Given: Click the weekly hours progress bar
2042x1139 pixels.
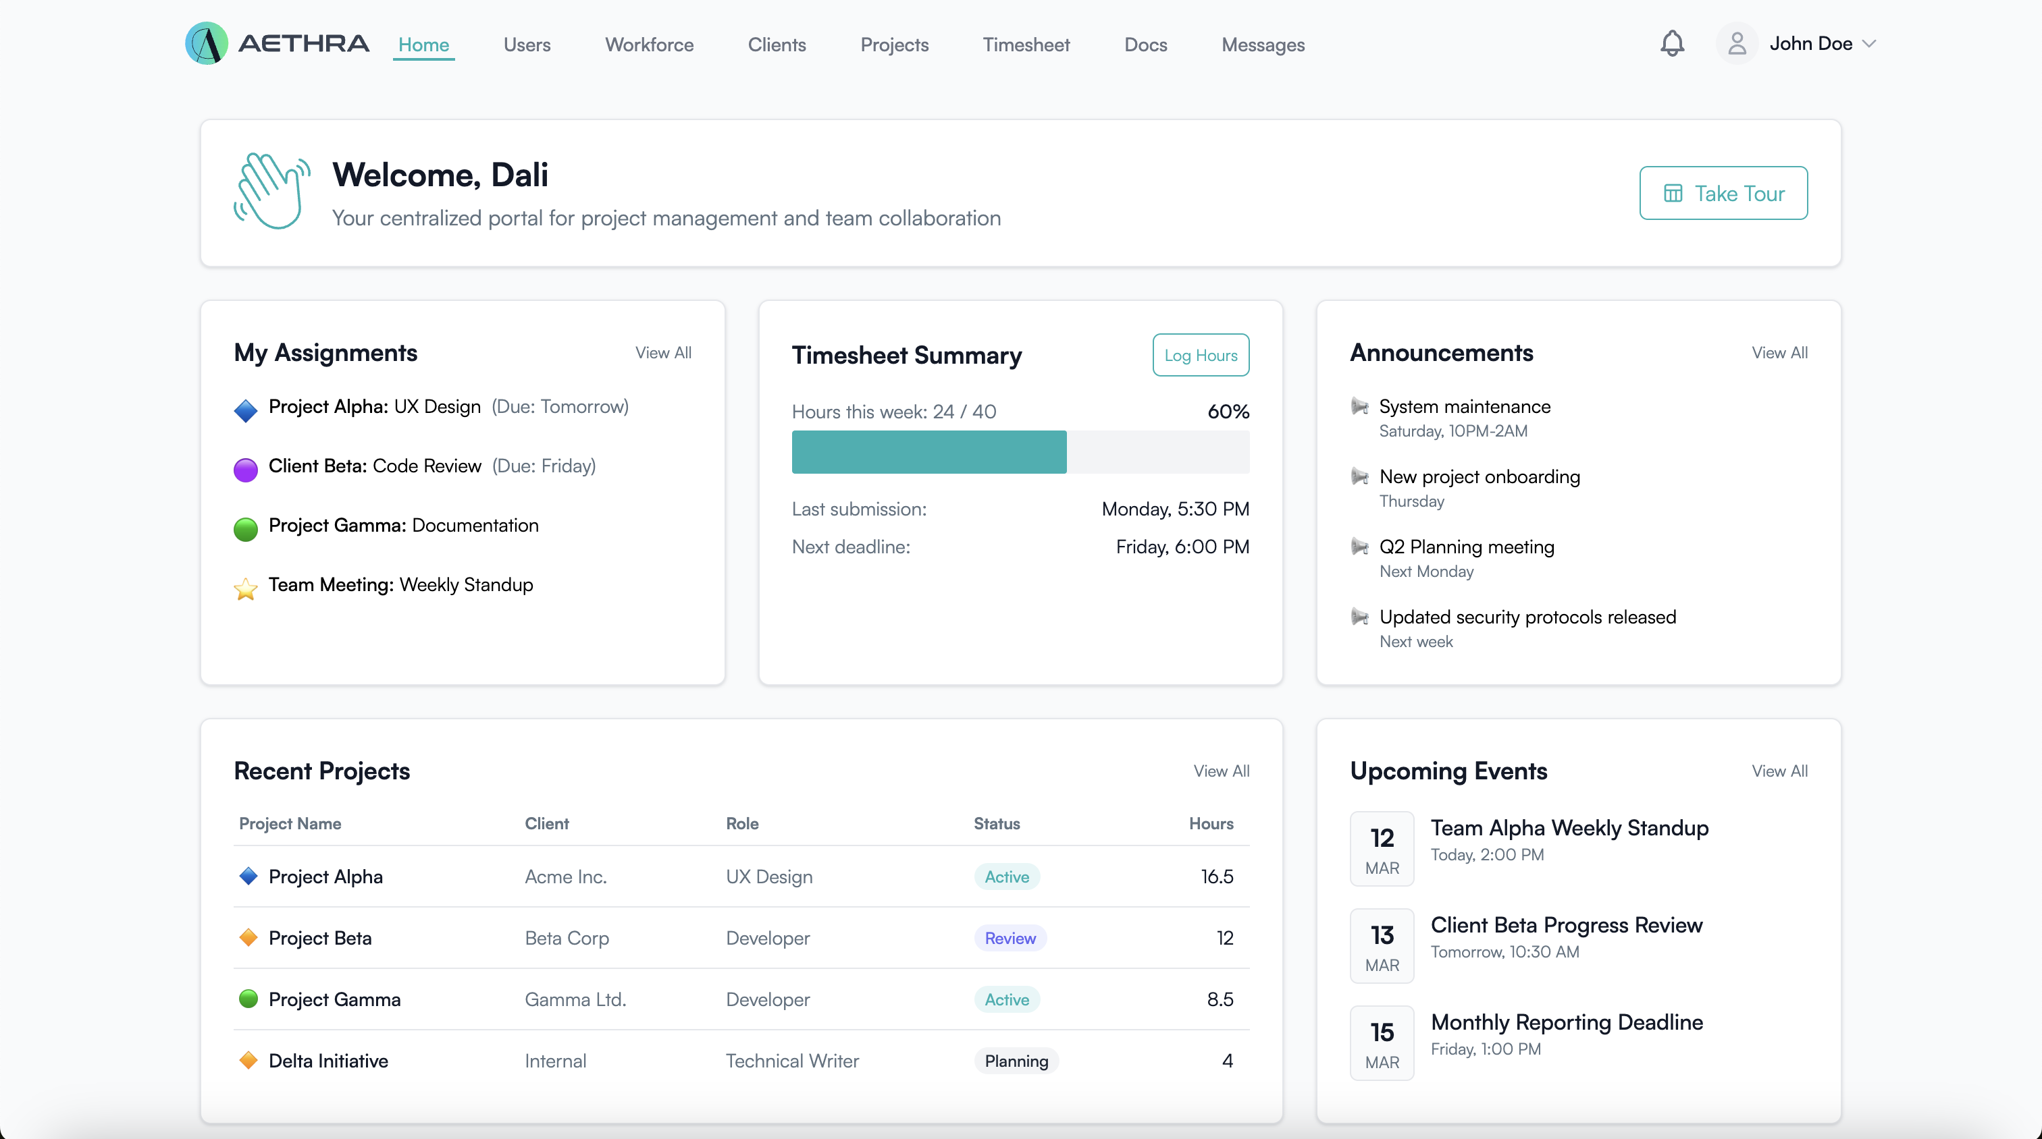Looking at the screenshot, I should (1020, 451).
